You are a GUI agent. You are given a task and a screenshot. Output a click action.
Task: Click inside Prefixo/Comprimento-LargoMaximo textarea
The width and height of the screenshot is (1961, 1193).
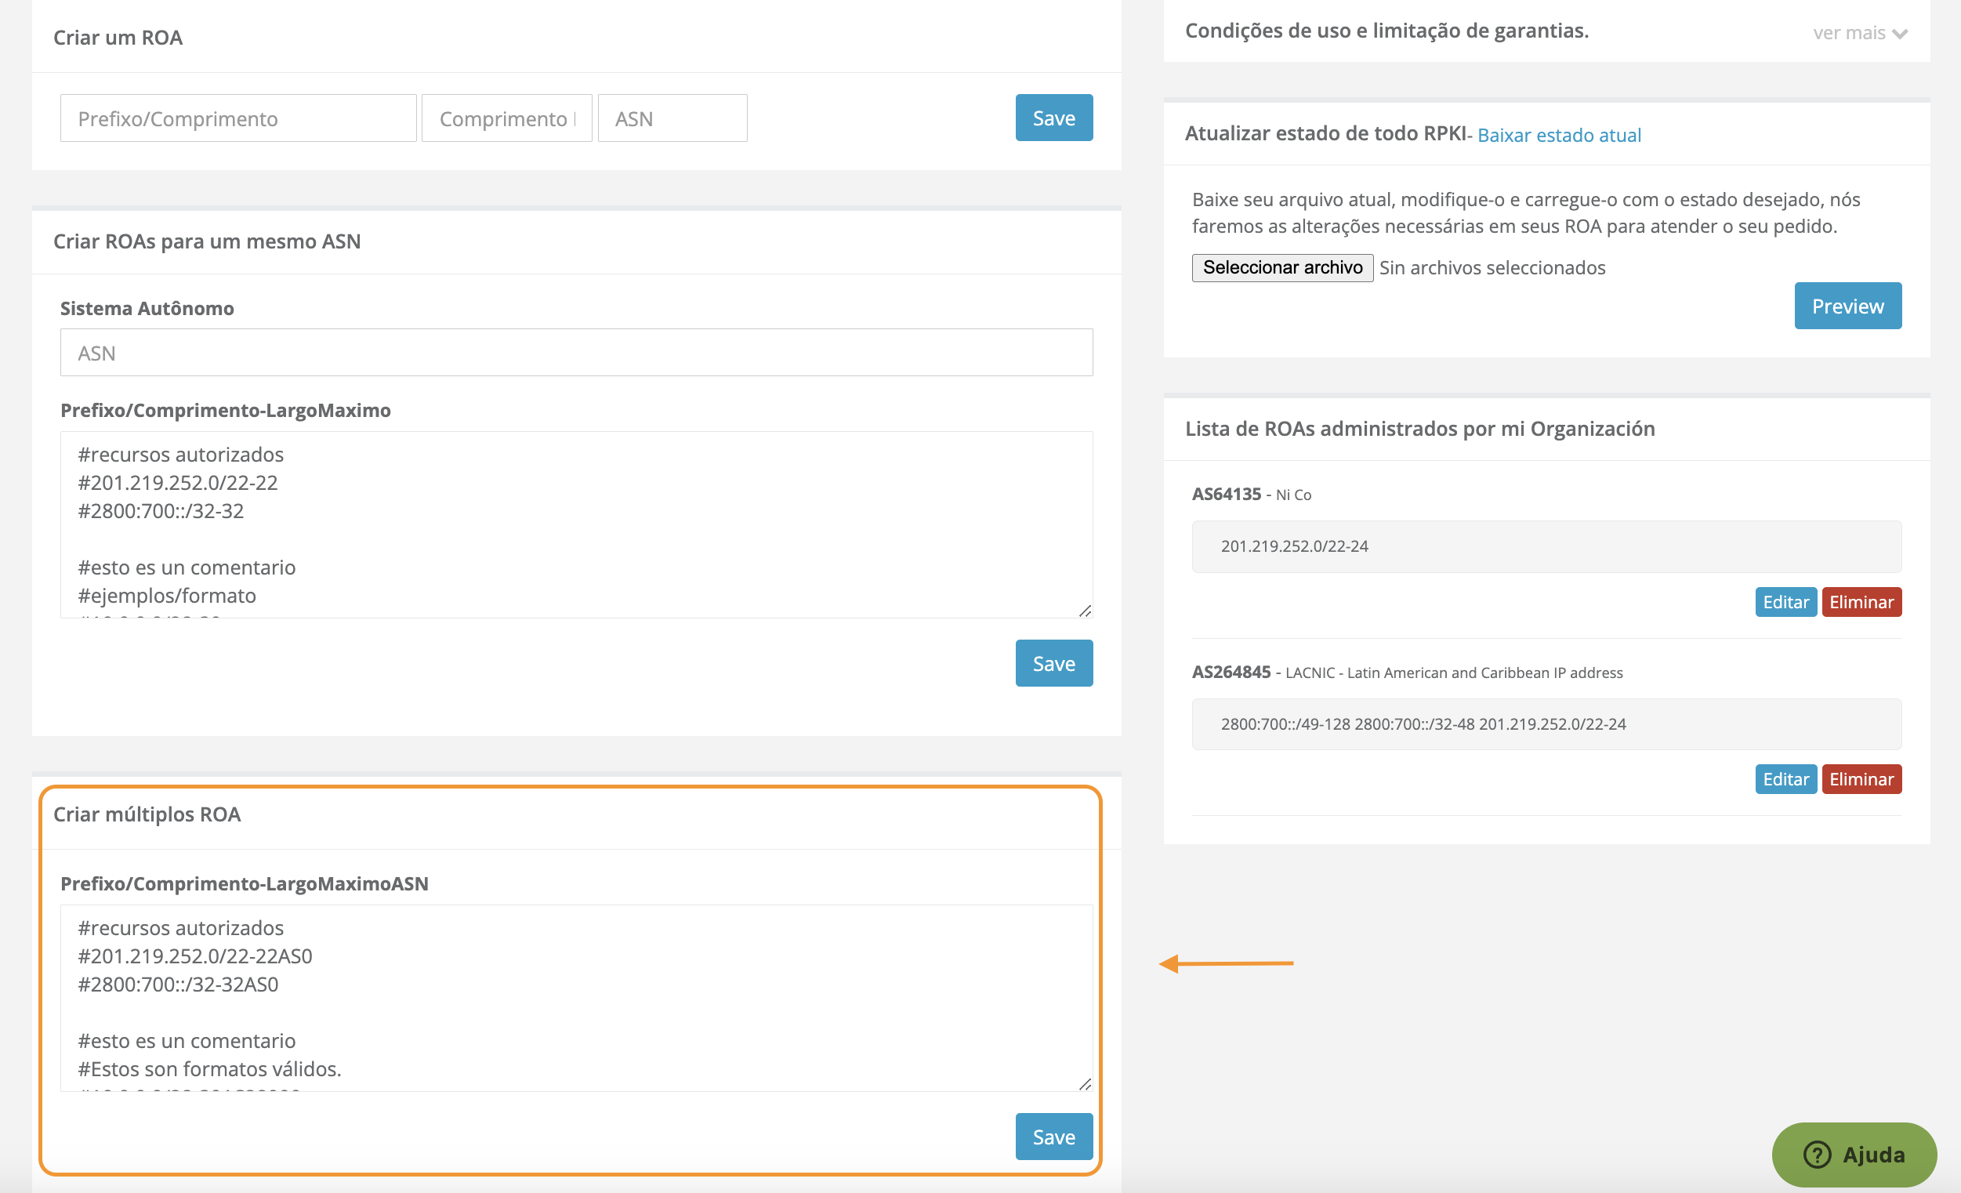tap(575, 524)
